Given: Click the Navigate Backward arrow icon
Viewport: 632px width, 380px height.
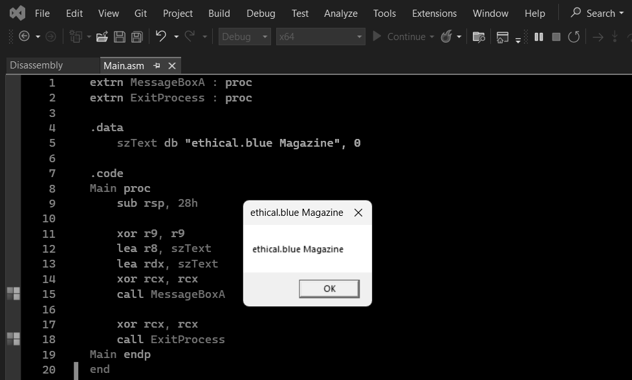Looking at the screenshot, I should point(24,37).
